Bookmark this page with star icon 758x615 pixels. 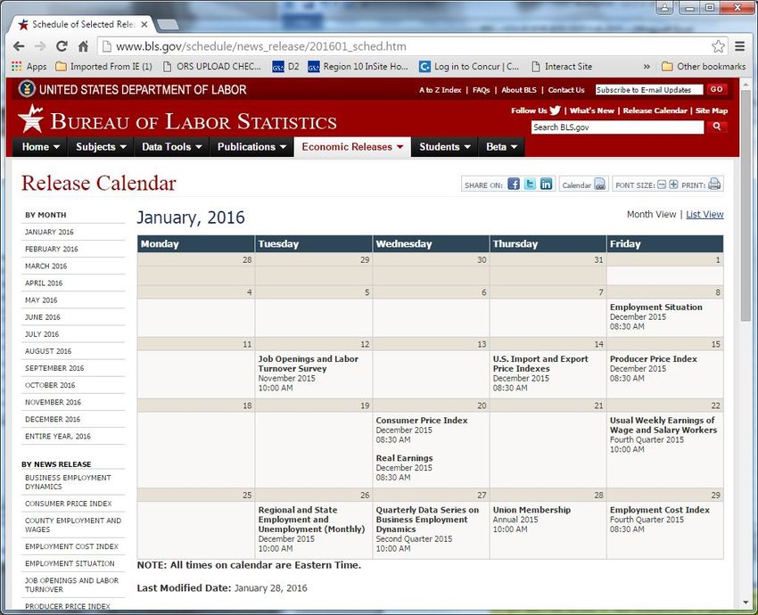[718, 46]
